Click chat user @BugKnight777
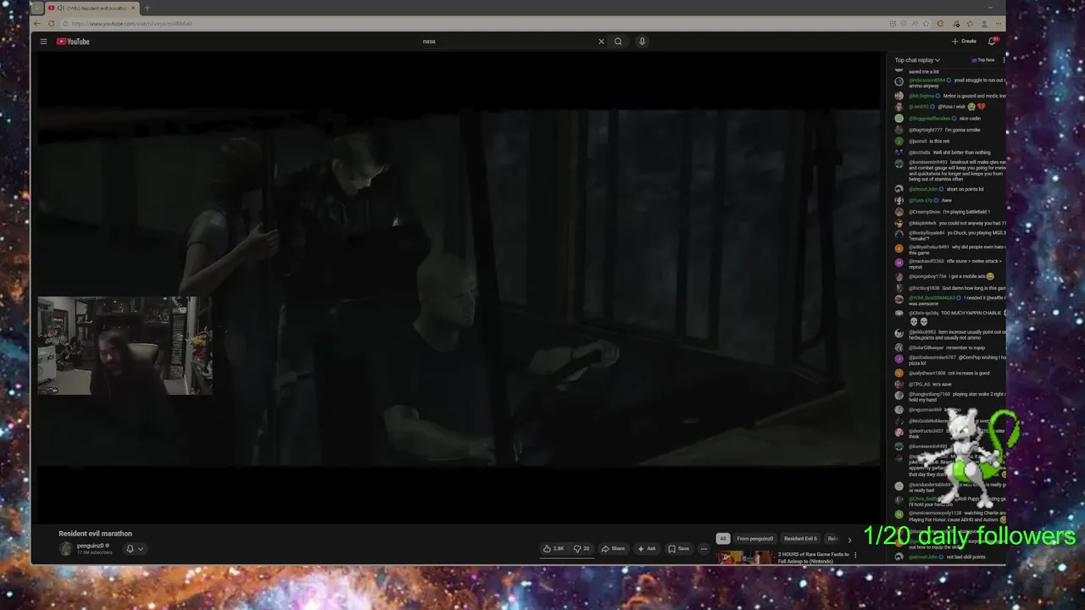This screenshot has height=610, width=1085. tap(925, 130)
